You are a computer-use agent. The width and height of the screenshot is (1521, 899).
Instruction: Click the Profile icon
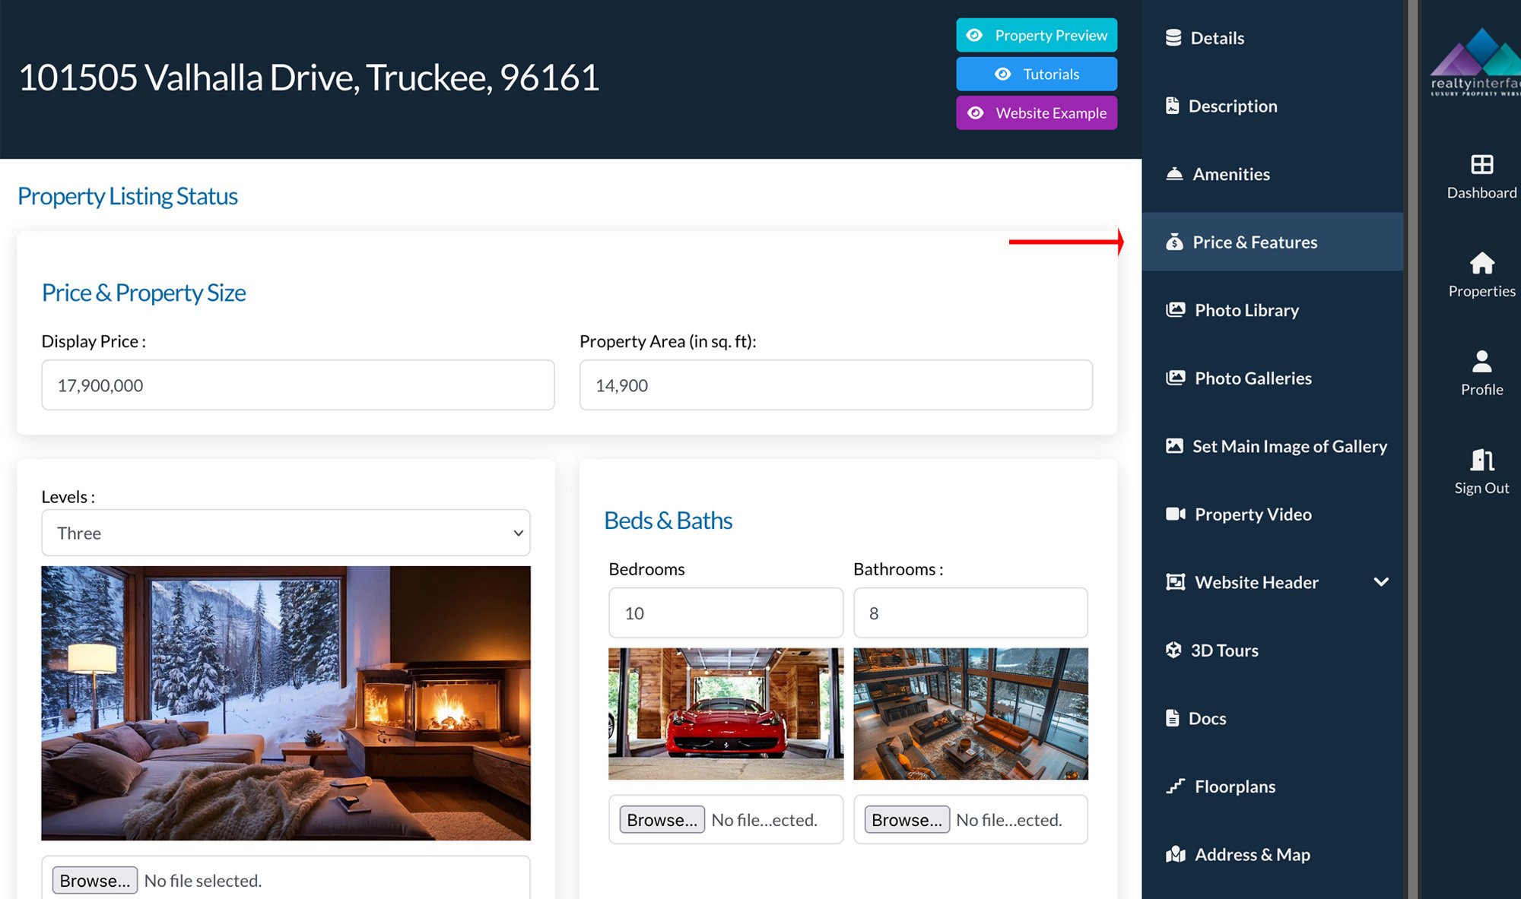1480,362
